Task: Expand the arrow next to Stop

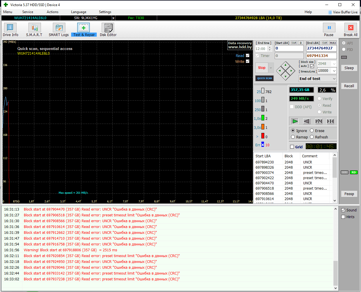Action: pyautogui.click(x=271, y=68)
